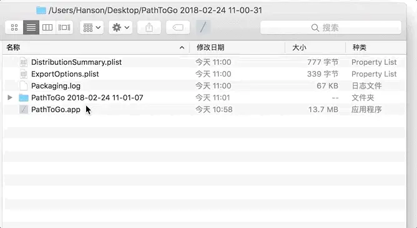Click the share toolbar button

[x=149, y=27]
